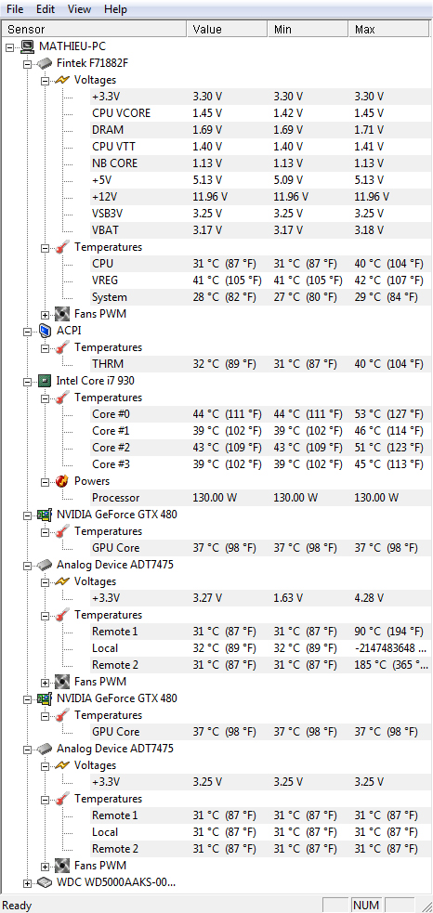Collapse the ACPI node
Viewport: 433px width, 913px height.
27,331
